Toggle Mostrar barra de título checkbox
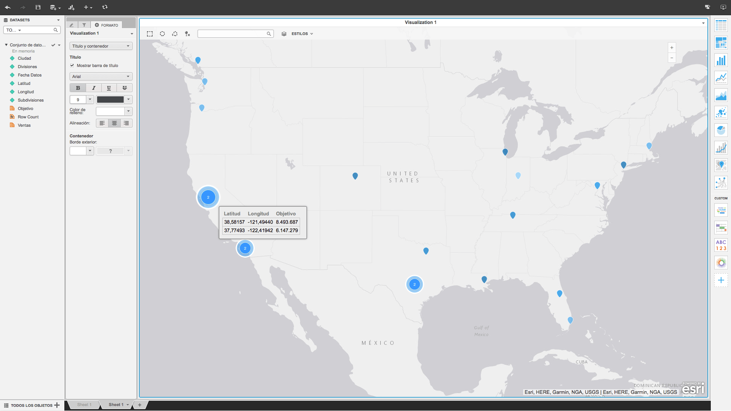The image size is (731, 411). pyautogui.click(x=72, y=65)
